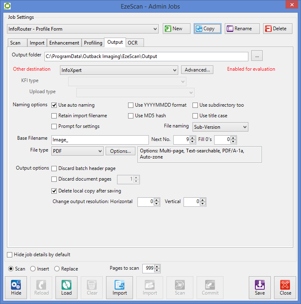Switch to the OCR tab

(133, 42)
